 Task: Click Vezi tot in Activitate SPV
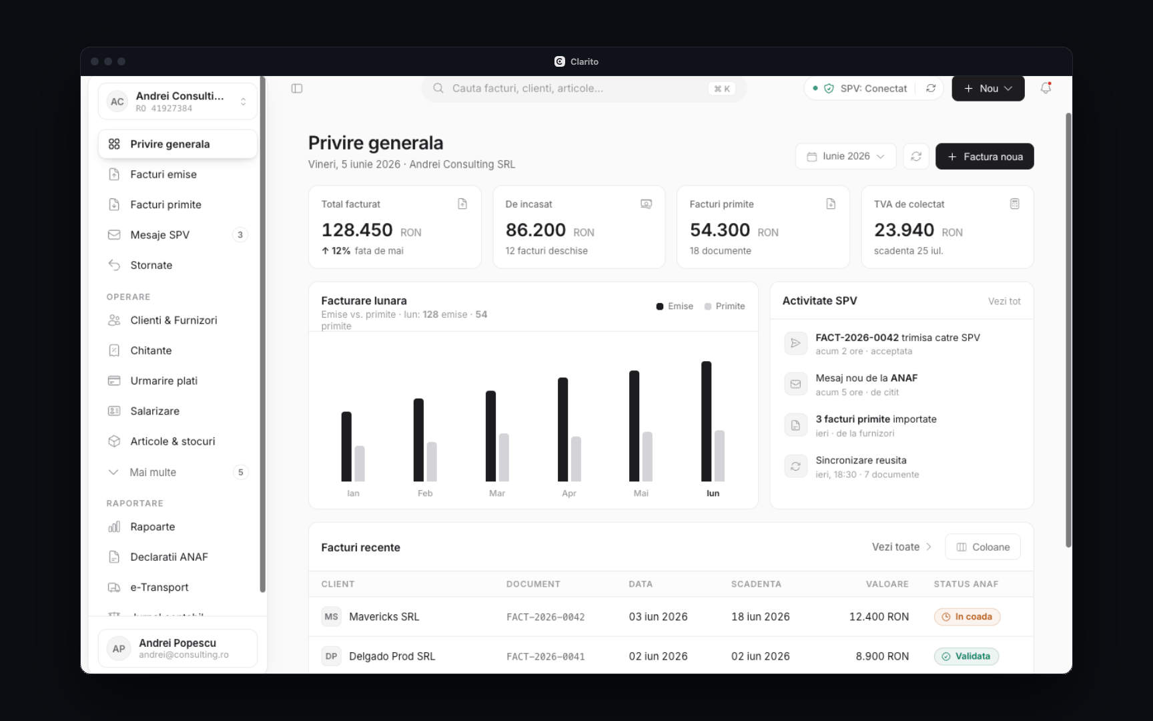tap(1004, 301)
